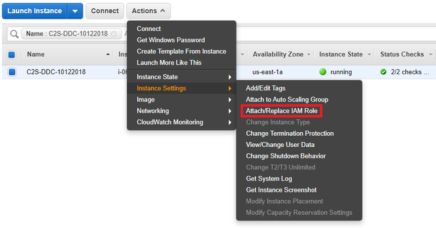Image resolution: width=436 pixels, height=228 pixels.
Task: Choose Create Template From Instance
Action: (x=181, y=52)
